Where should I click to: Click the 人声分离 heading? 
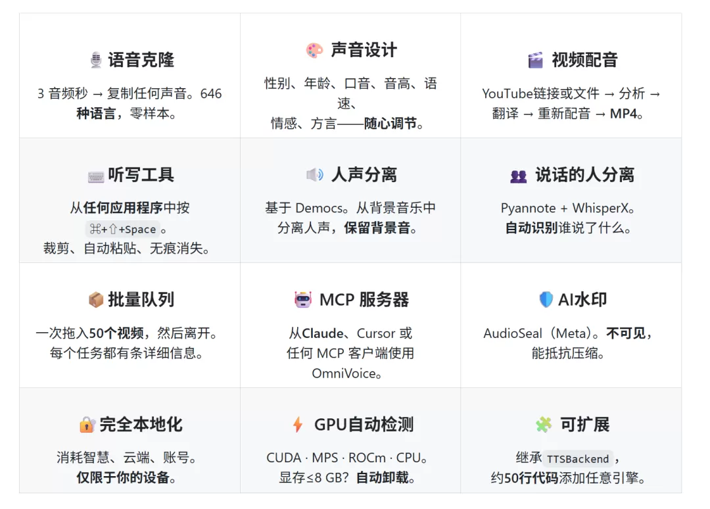pos(364,175)
